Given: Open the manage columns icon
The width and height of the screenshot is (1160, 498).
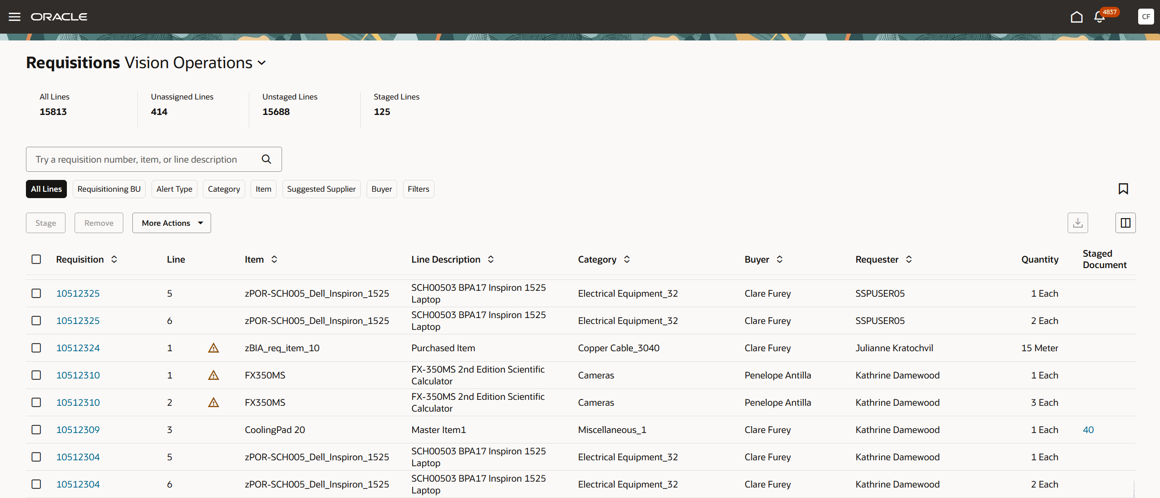Looking at the screenshot, I should click(1125, 223).
